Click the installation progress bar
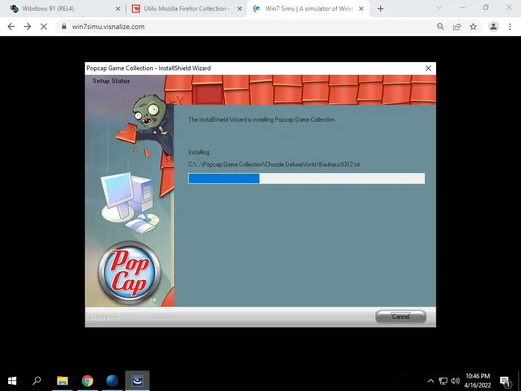 306,178
